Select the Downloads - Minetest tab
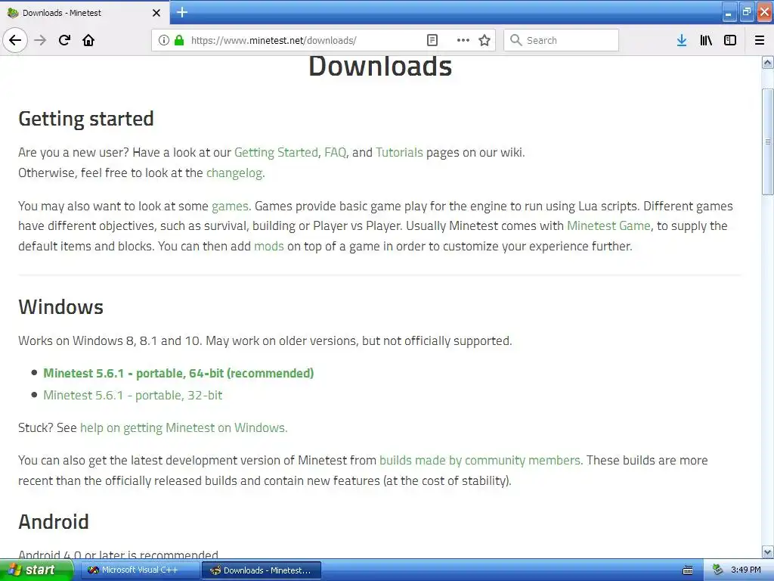Viewport: 774px width, 581px height. click(84, 13)
